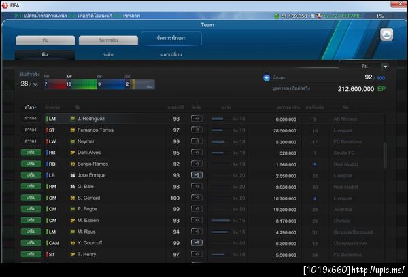This screenshot has width=408, height=277.
Task: Toggle the green เสริม button for T. Henry
Action: pos(31,254)
